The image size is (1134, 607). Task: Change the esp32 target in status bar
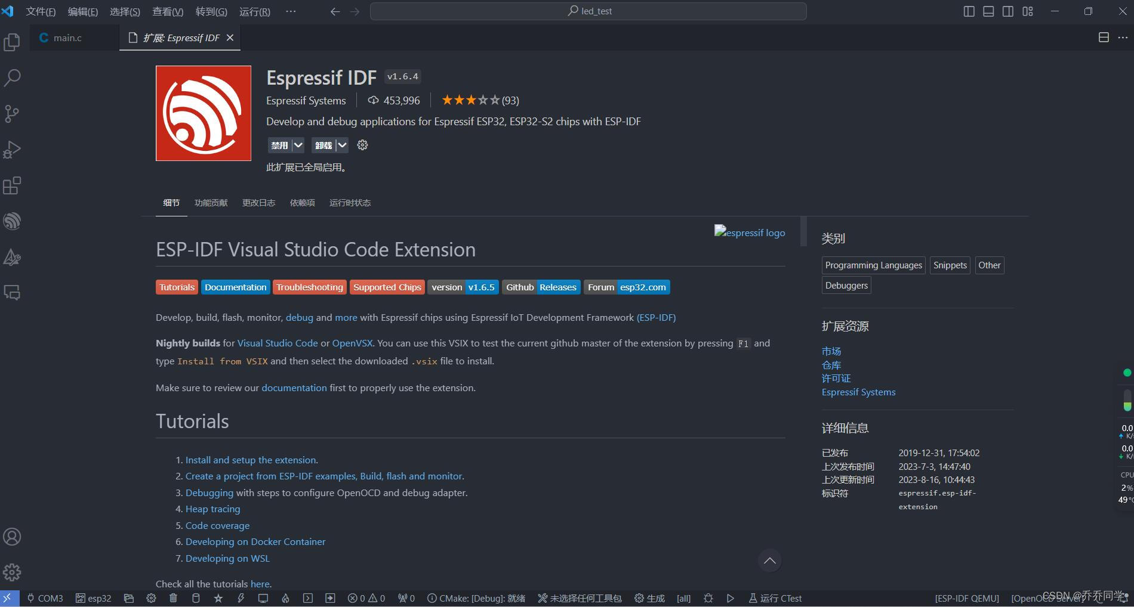94,598
